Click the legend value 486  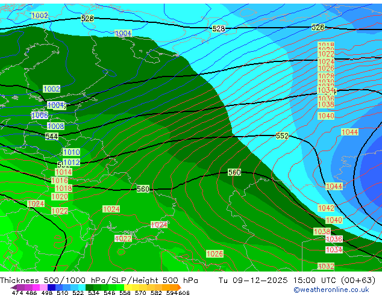[31, 293]
